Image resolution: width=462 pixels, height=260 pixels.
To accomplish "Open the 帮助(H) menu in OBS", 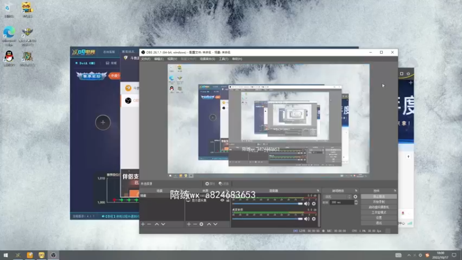I will (x=237, y=59).
